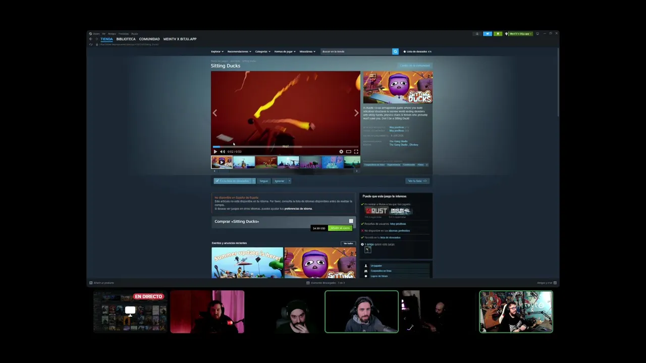646x363 pixels.
Task: Open The Gang Studio developer link
Action: click(x=398, y=141)
